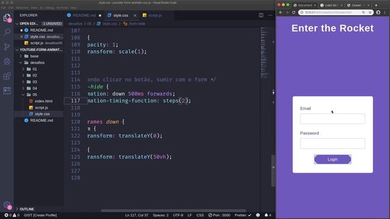Go forward in the browser
This screenshot has width=390, height=219.
pos(287,12)
